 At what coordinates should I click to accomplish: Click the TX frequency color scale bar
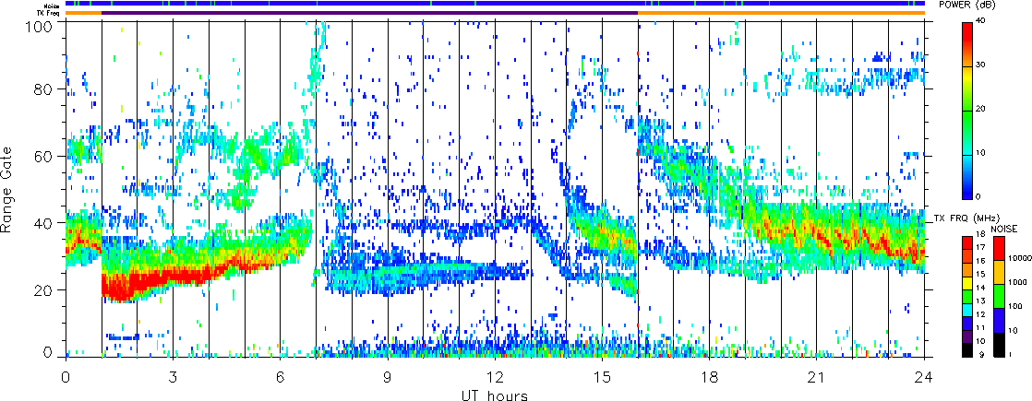(967, 297)
